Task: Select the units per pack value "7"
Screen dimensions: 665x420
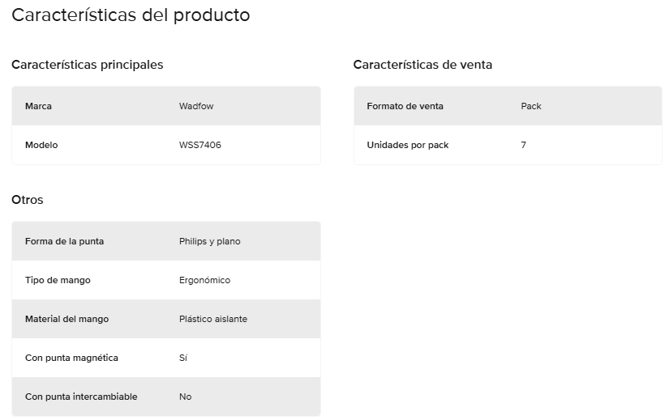Action: (524, 145)
